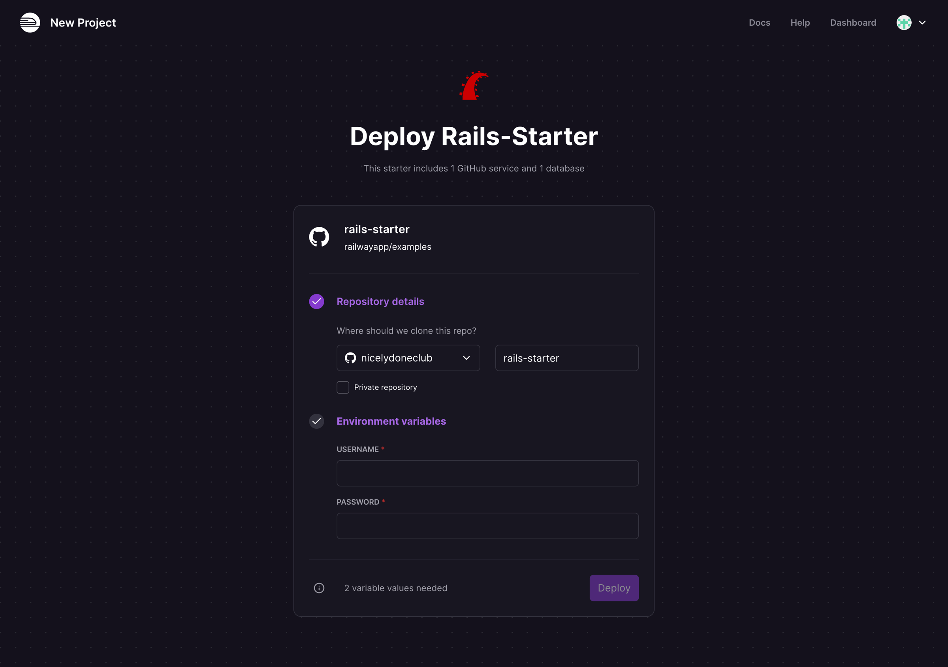Image resolution: width=948 pixels, height=667 pixels.
Task: Click the Environment variables checkmark icon
Action: point(317,421)
